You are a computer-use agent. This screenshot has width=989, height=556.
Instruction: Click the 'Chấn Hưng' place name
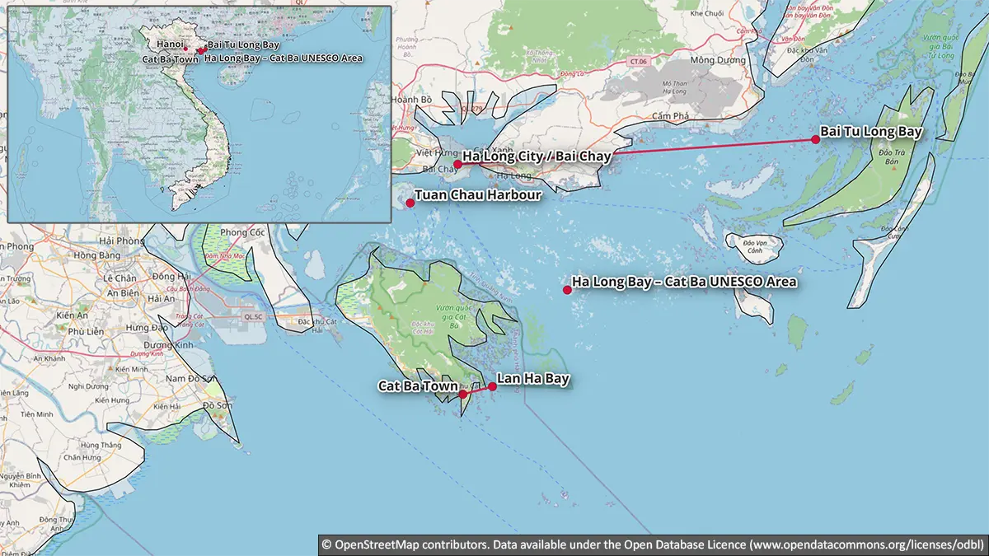click(x=82, y=457)
